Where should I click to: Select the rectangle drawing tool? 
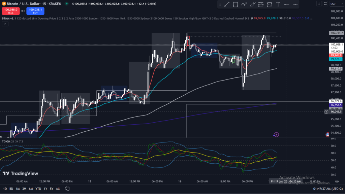235,4
